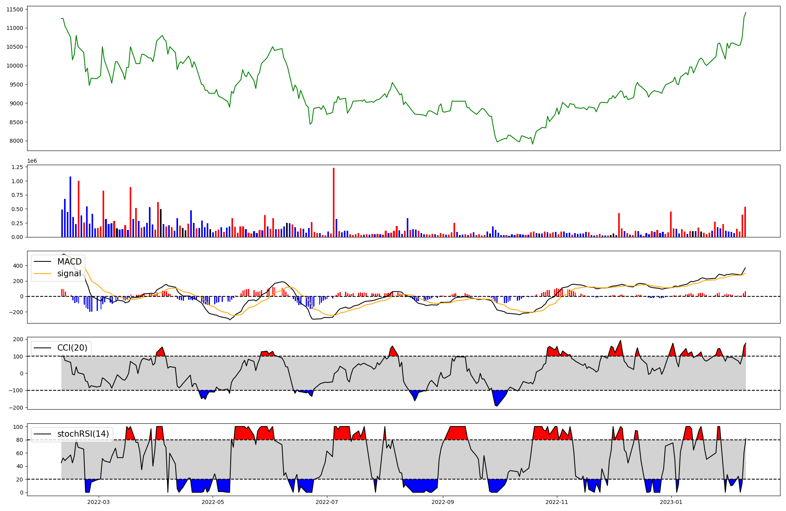Click the 2022-07 x-axis date label
The width and height of the screenshot is (786, 511).
pyautogui.click(x=327, y=502)
